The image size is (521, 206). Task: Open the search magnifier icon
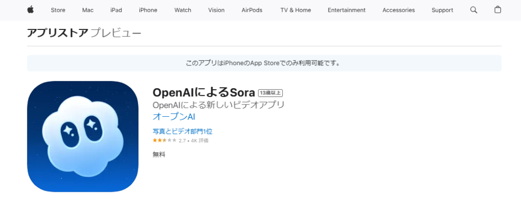coord(474,10)
